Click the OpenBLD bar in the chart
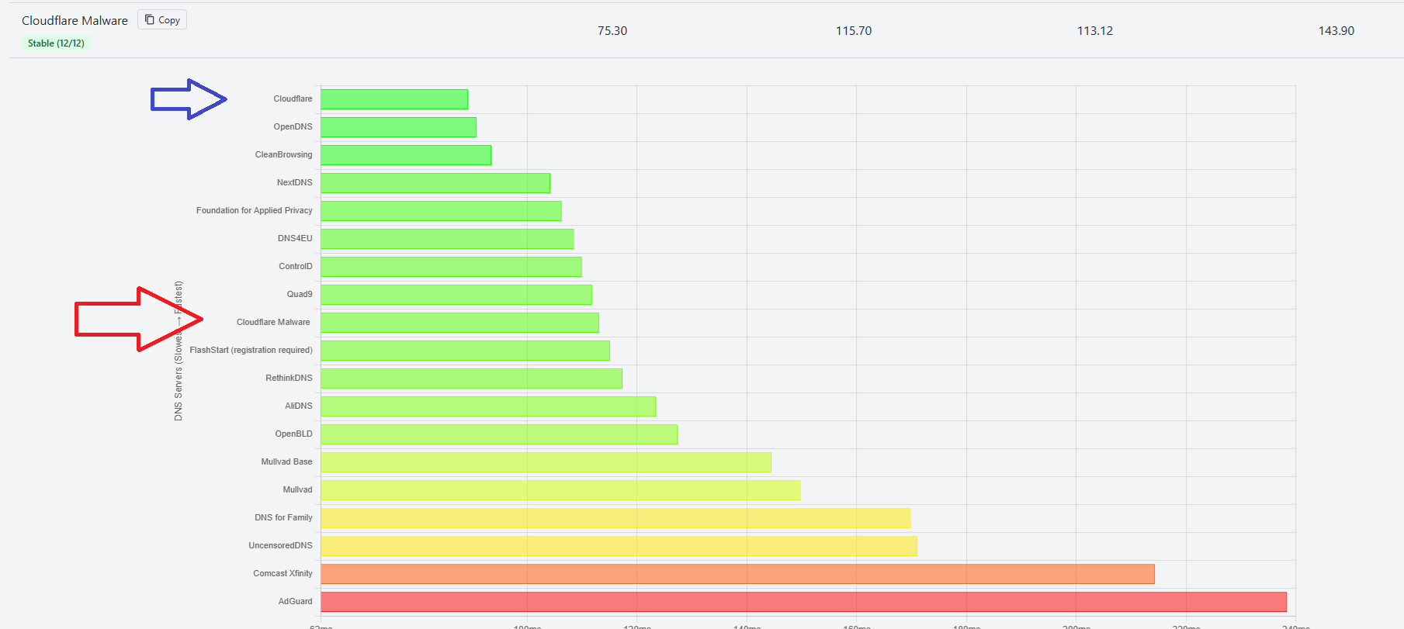 pyautogui.click(x=499, y=434)
